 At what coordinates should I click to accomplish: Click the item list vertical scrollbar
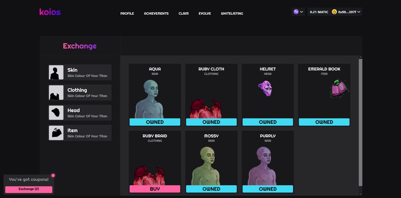[360, 122]
